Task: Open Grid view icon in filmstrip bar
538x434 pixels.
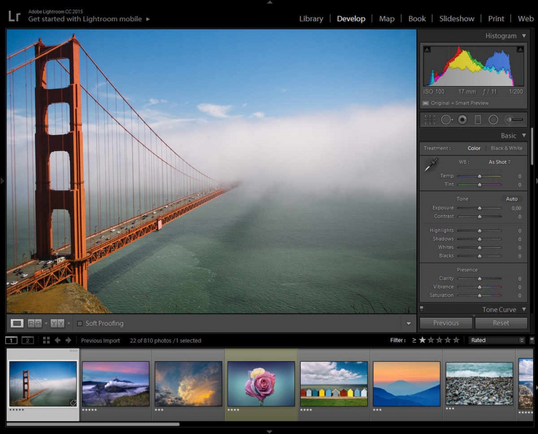Action: [x=46, y=340]
